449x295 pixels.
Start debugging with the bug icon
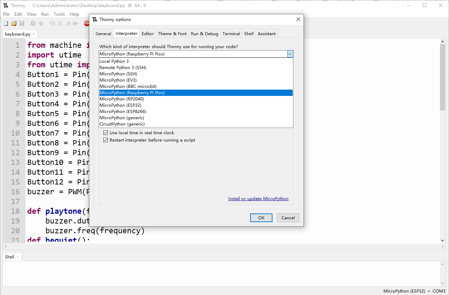pos(41,23)
